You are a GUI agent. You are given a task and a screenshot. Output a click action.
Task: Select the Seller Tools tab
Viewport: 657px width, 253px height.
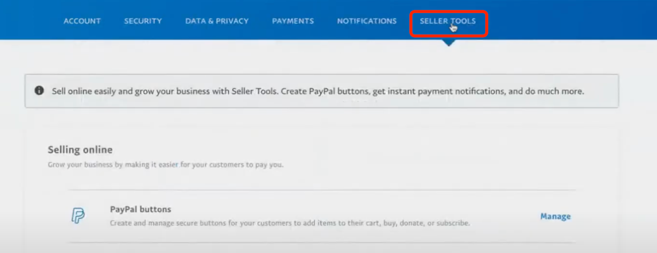tap(448, 21)
